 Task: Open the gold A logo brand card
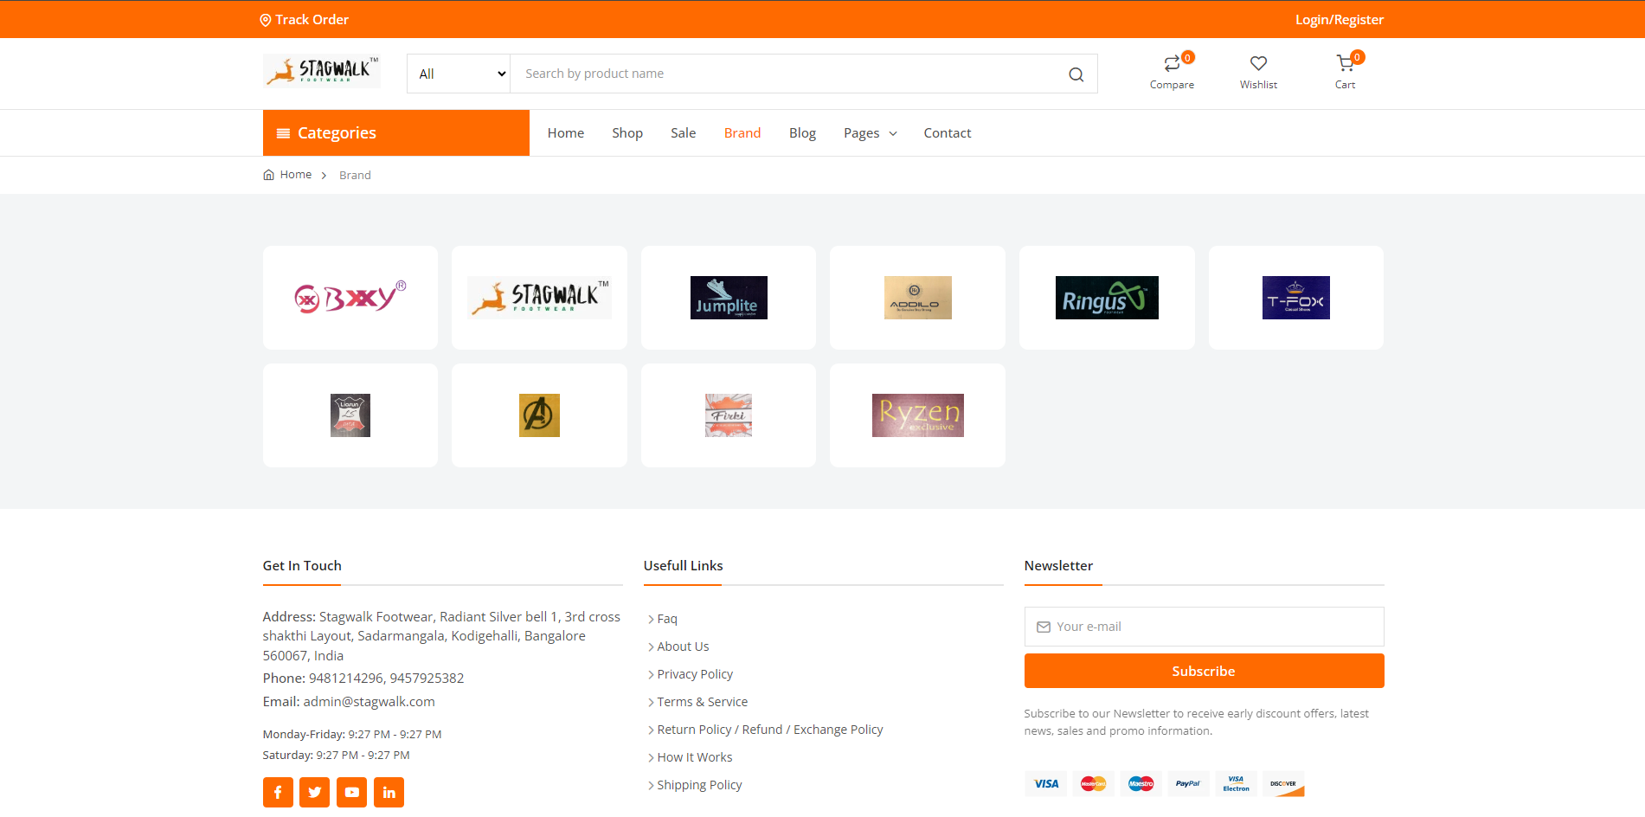539,415
